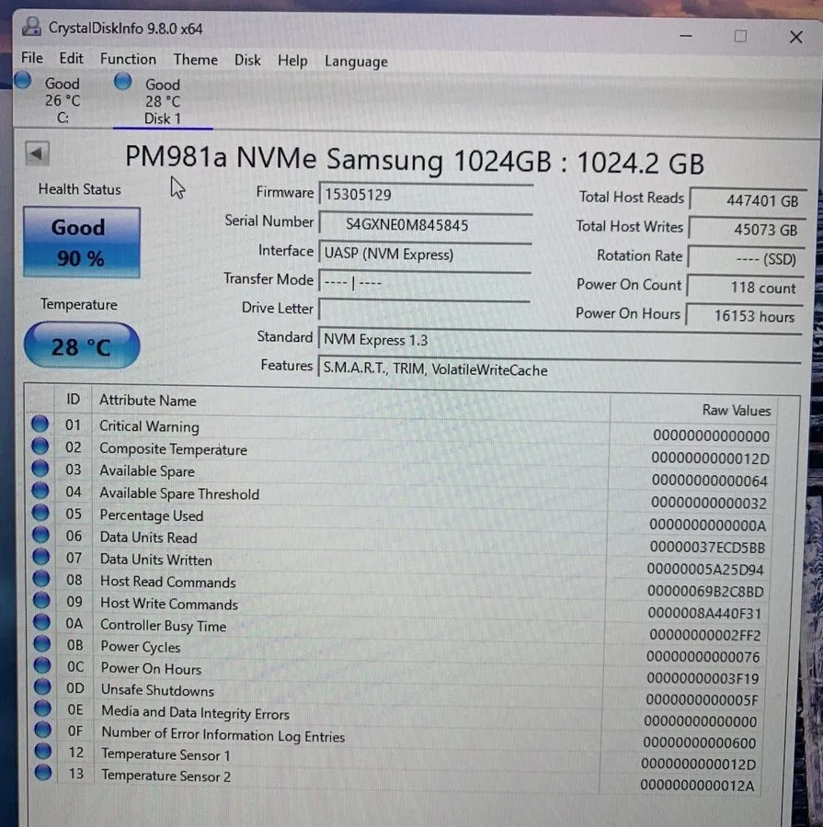
Task: Click the empty Drive Letter field
Action: (425, 311)
